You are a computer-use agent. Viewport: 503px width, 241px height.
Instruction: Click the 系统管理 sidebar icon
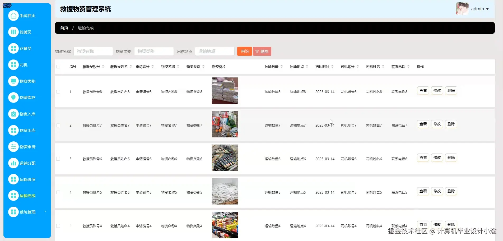coord(13,212)
